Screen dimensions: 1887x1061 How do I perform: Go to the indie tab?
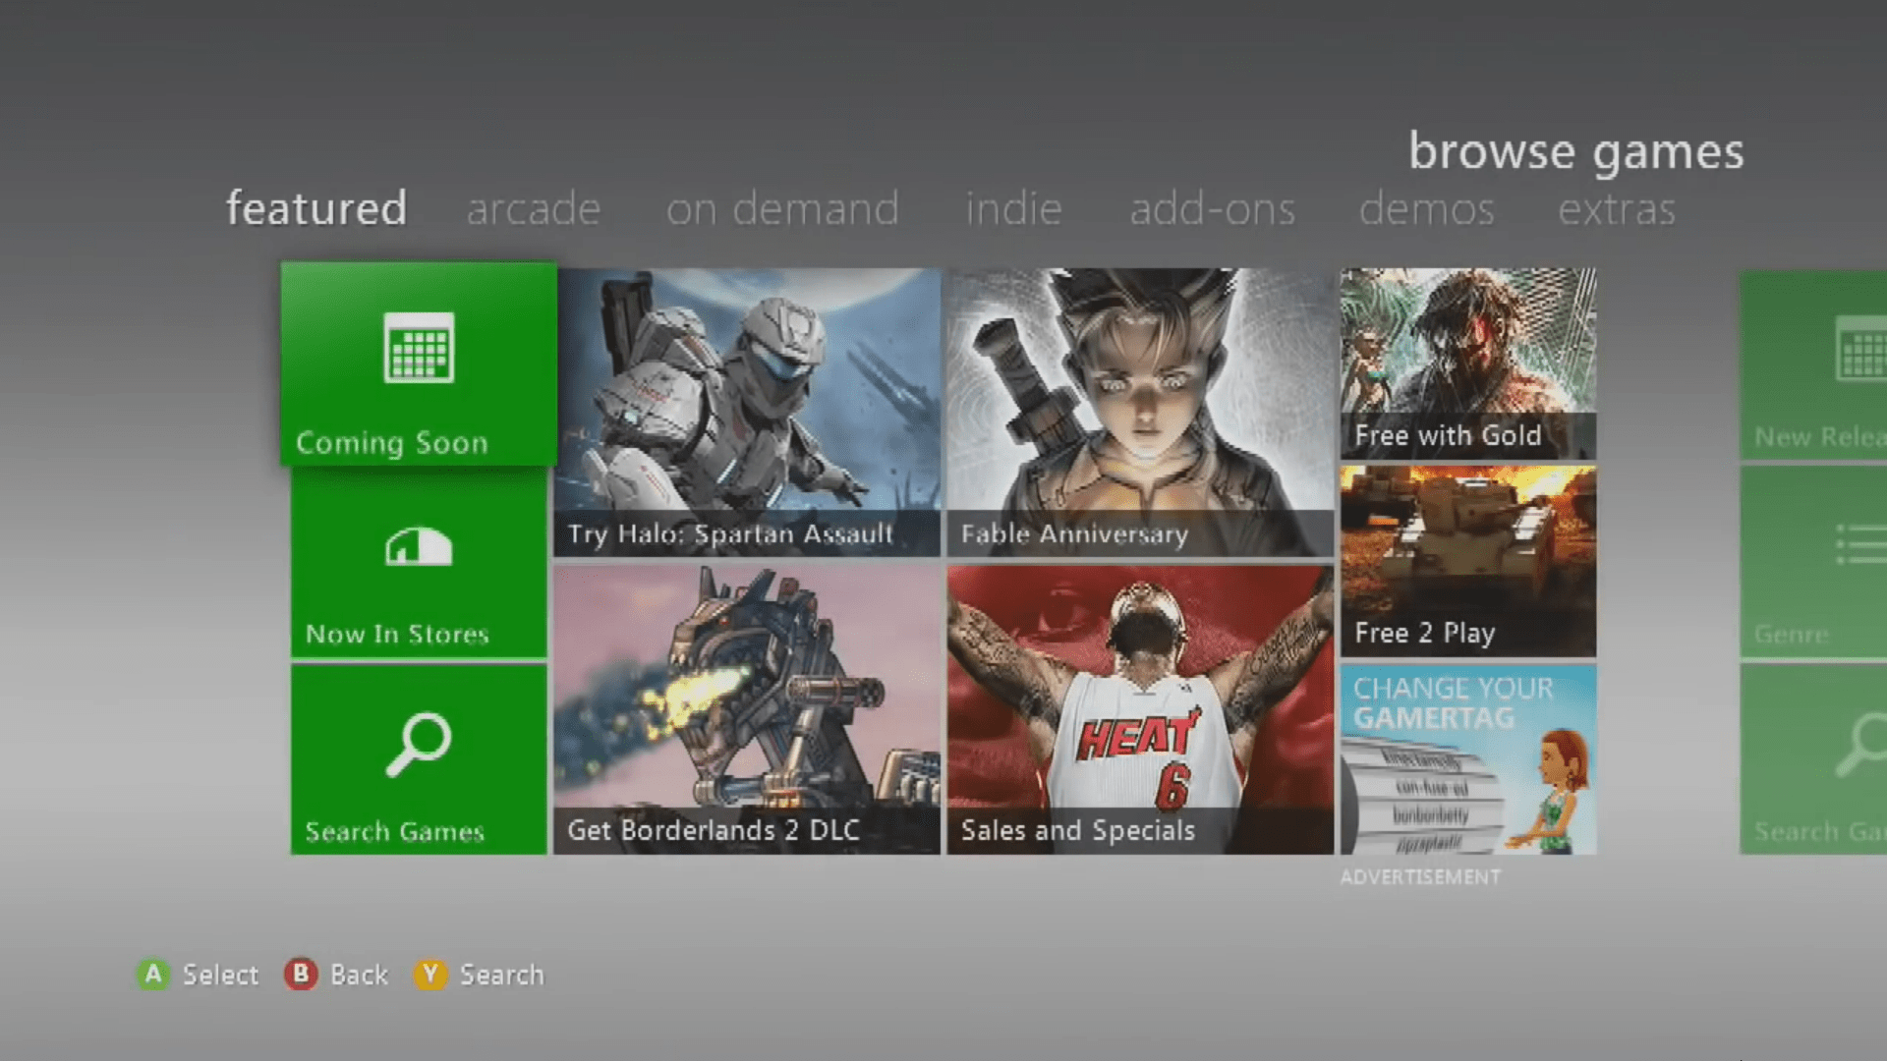click(1013, 209)
